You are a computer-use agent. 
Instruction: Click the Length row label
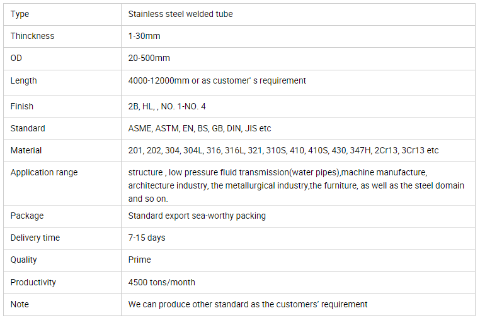tap(23, 80)
